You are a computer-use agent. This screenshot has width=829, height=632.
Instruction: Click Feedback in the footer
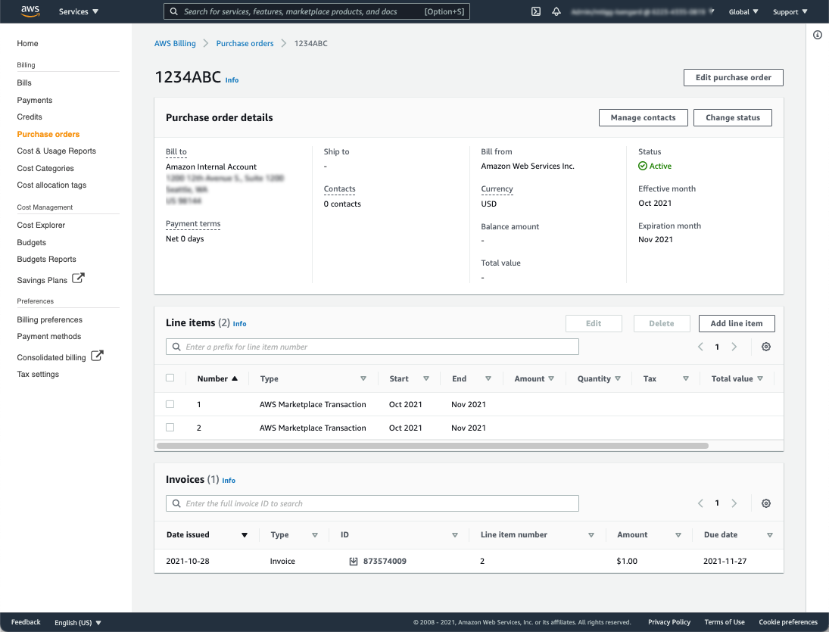26,622
